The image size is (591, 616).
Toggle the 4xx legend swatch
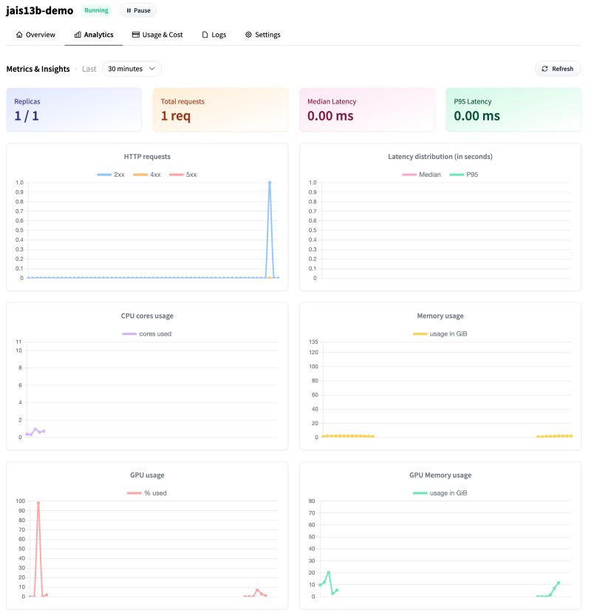[140, 175]
